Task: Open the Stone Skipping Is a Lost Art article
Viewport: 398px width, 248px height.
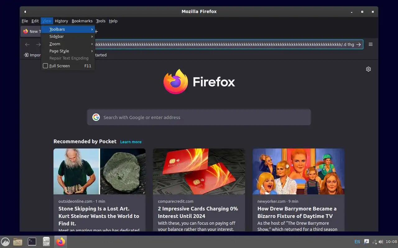Action: [99, 216]
